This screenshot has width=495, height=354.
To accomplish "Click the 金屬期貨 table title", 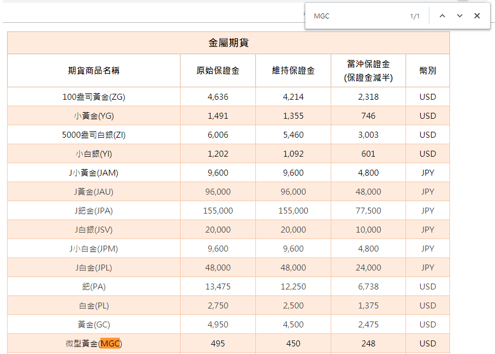I will 229,43.
